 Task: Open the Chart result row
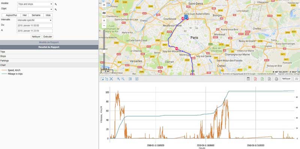(49, 65)
